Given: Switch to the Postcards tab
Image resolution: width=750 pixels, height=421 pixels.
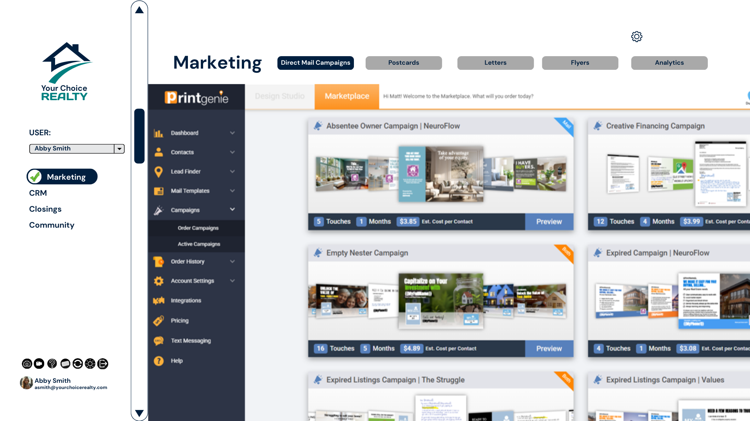Looking at the screenshot, I should 404,63.
